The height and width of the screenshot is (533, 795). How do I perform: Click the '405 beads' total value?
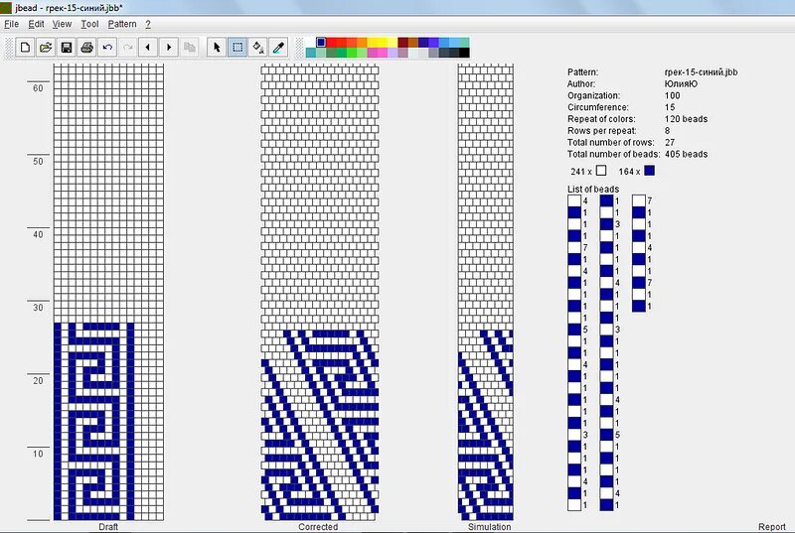click(686, 154)
